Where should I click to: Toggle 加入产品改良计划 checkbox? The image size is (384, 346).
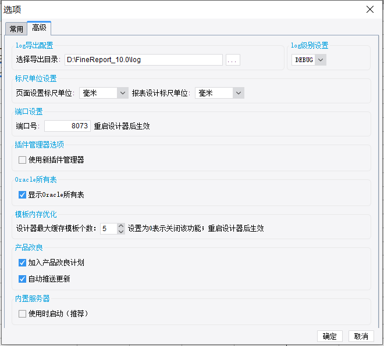click(22, 262)
